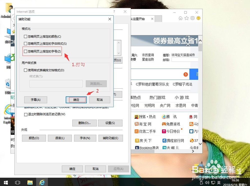The image size is (250, 186).
Task: Open the Recycle Bin desktop icon
Action: [8, 86]
